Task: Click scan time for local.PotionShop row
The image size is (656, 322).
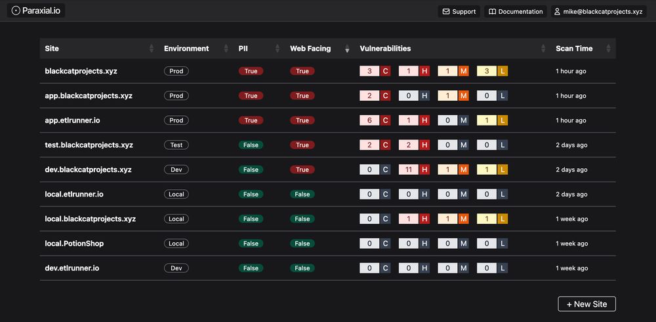Action: [x=572, y=243]
